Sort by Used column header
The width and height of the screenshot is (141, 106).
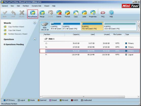tap(87, 34)
